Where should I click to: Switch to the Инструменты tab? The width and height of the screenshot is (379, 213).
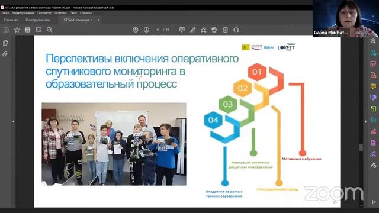point(38,20)
